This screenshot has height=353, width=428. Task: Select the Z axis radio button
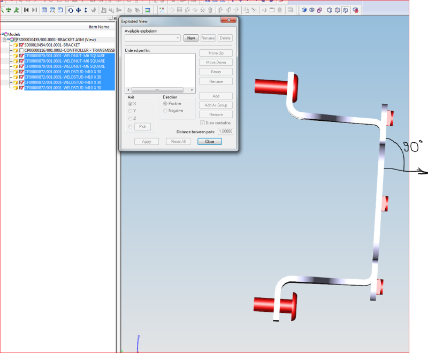click(x=130, y=118)
